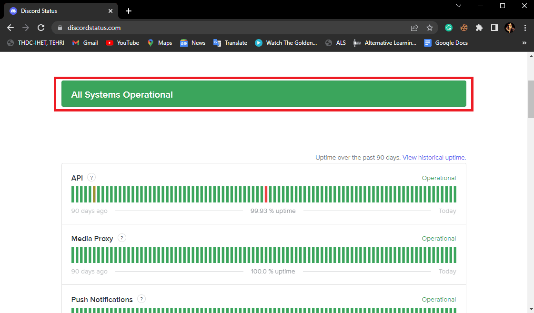The height and width of the screenshot is (313, 534).
Task: Click the site lock icon in address bar
Action: 60,28
